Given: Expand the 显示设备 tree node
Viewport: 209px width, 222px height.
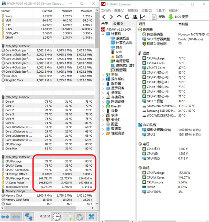Looking at the screenshot, I should tap(103, 88).
